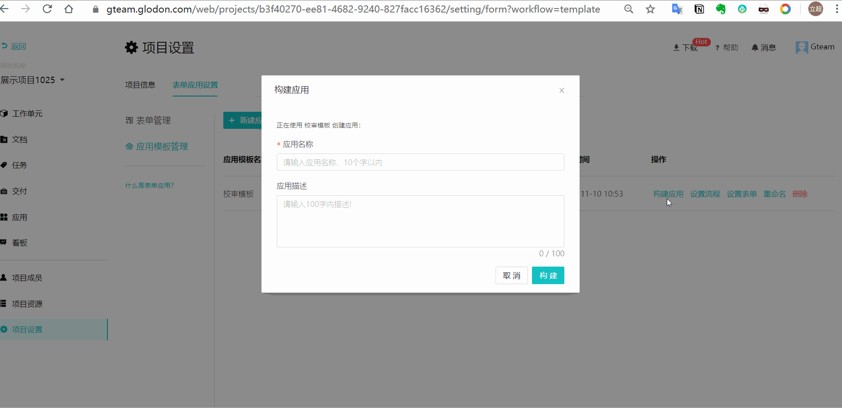Click the 交付 briefcase icon
Image resolution: width=842 pixels, height=408 pixels.
(x=4, y=191)
